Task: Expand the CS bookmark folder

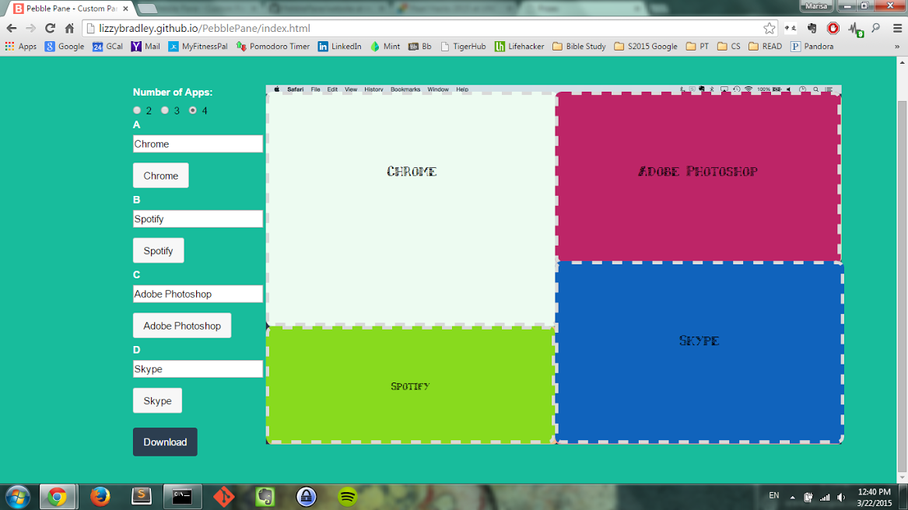Action: pyautogui.click(x=728, y=47)
